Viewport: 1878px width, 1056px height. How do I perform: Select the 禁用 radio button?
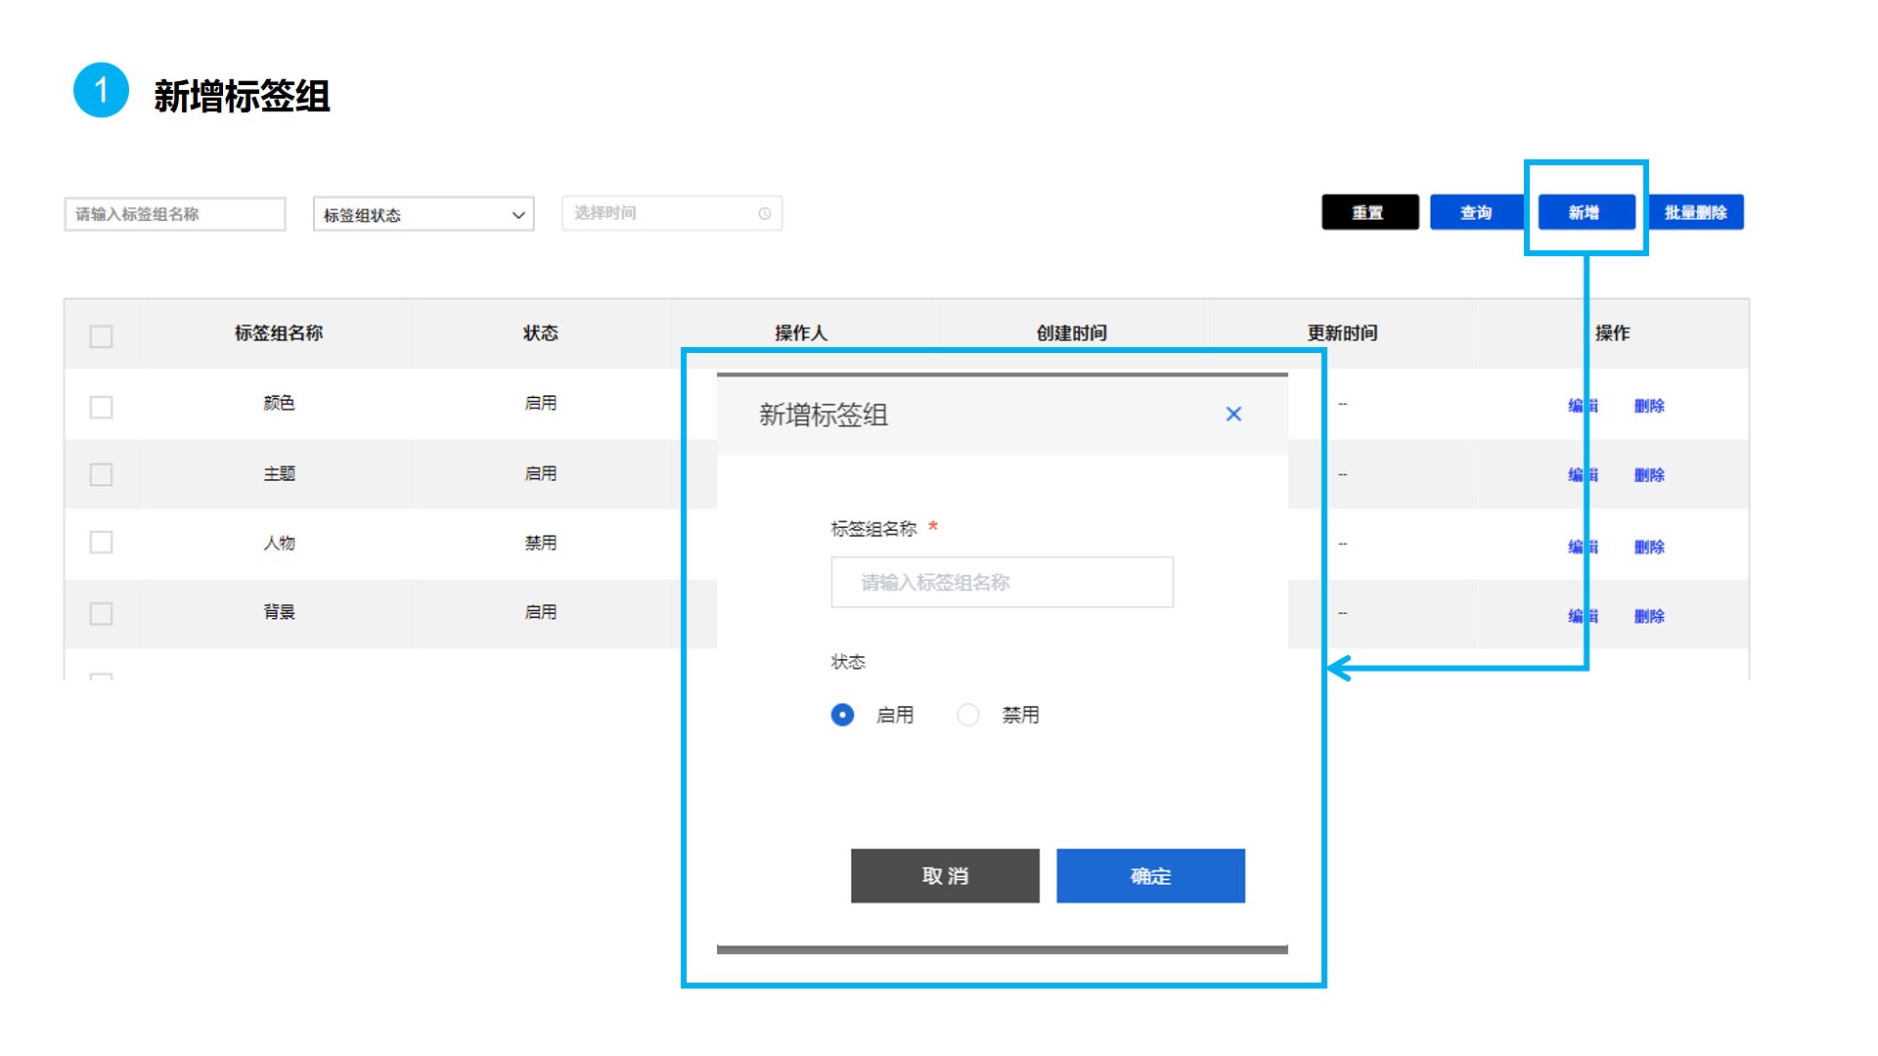[x=967, y=716]
